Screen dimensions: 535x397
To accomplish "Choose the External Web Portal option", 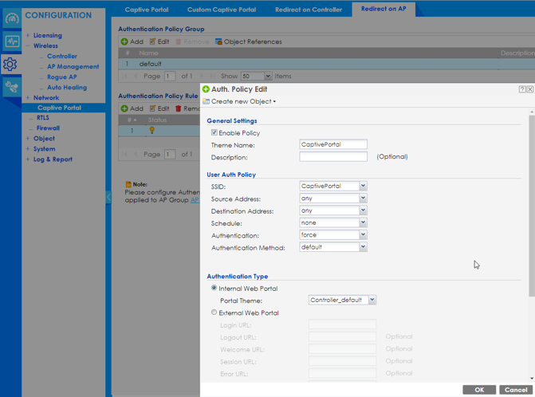I will point(214,313).
